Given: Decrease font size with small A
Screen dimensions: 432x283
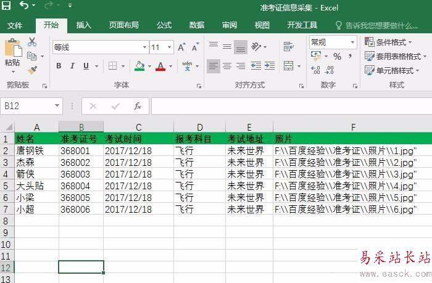Looking at the screenshot, I should pyautogui.click(x=195, y=47).
